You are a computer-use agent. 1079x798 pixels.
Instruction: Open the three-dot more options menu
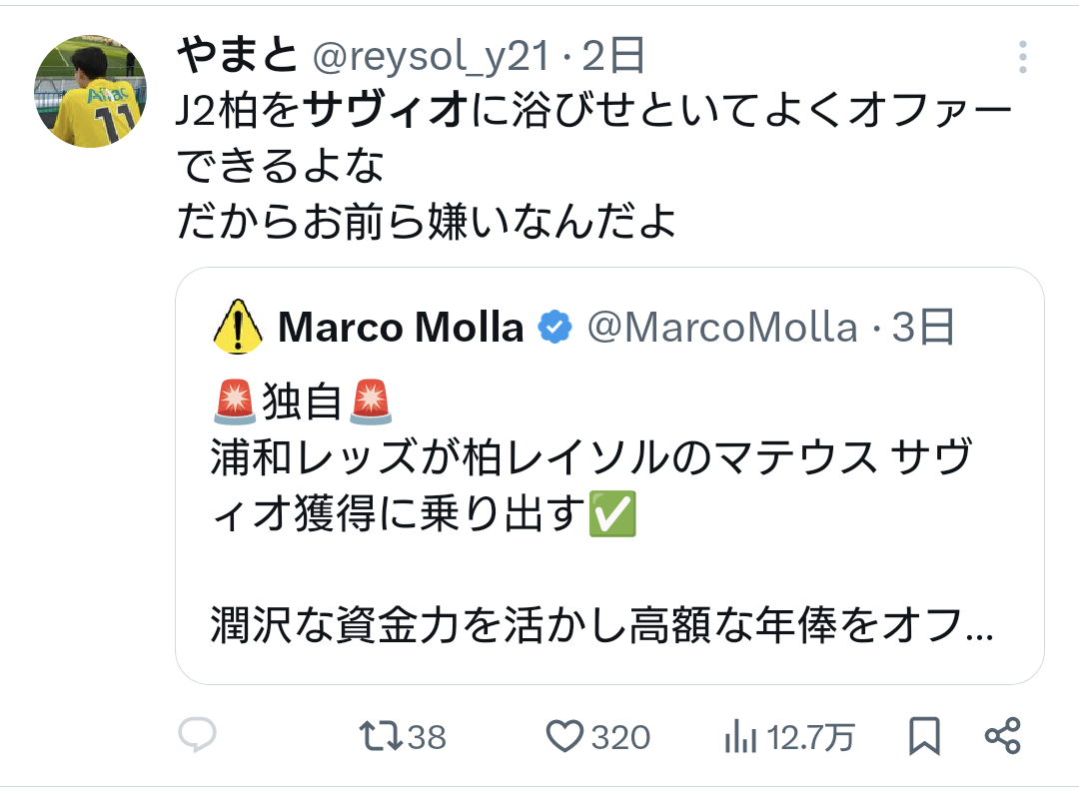[x=1022, y=57]
